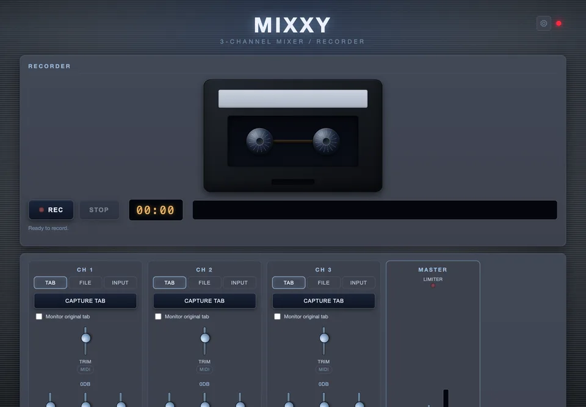
Task: Click the MIDI badge under CH 1 TRIM
Action: coord(85,369)
